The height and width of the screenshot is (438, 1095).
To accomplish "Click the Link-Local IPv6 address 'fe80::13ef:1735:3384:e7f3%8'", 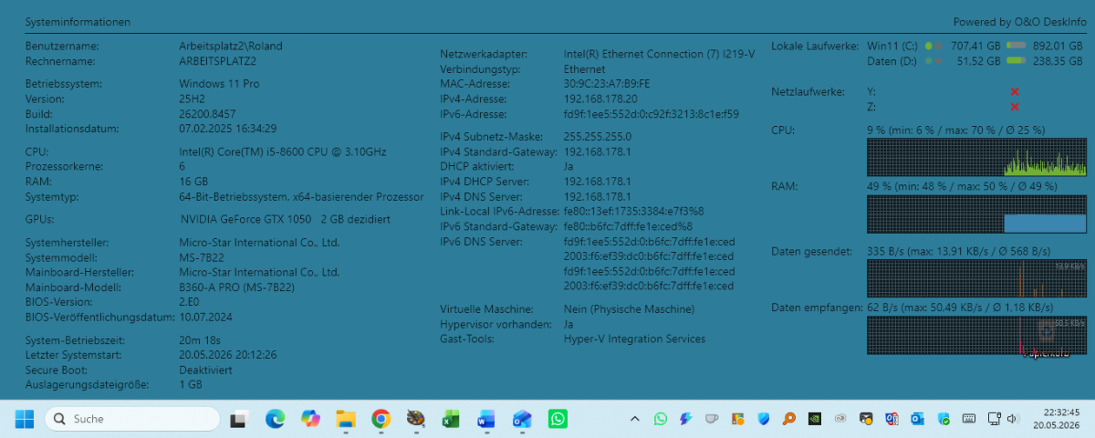I will pos(634,212).
